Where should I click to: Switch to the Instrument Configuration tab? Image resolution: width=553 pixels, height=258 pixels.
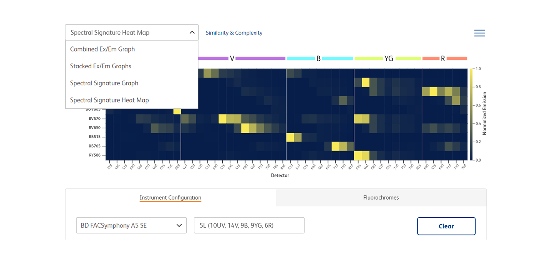(171, 198)
